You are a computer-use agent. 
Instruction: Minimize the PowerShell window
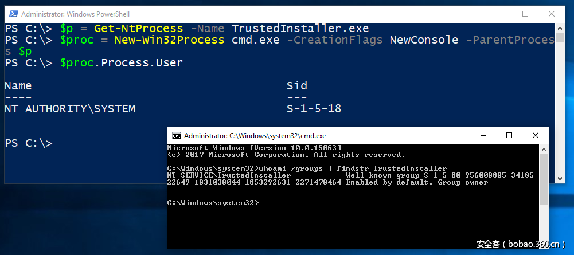click(x=498, y=14)
